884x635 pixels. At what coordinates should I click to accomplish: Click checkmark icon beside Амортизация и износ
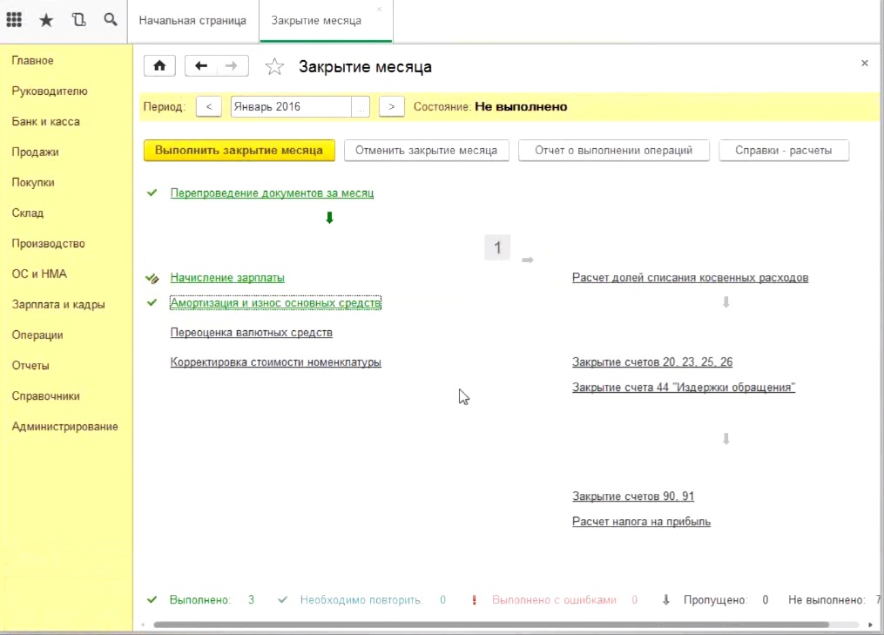(152, 302)
